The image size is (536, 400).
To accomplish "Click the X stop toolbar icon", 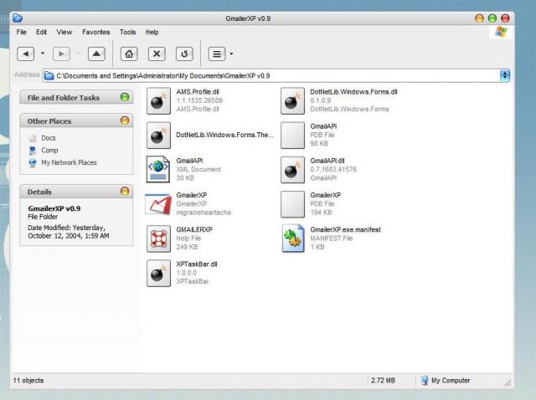I will pyautogui.click(x=157, y=54).
